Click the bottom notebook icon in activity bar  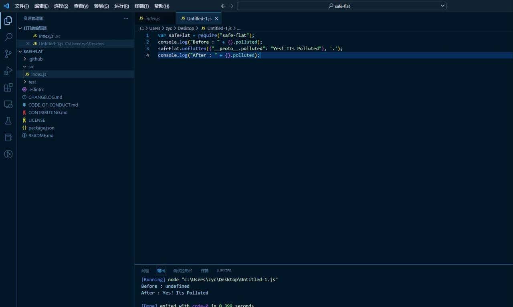coord(8,154)
